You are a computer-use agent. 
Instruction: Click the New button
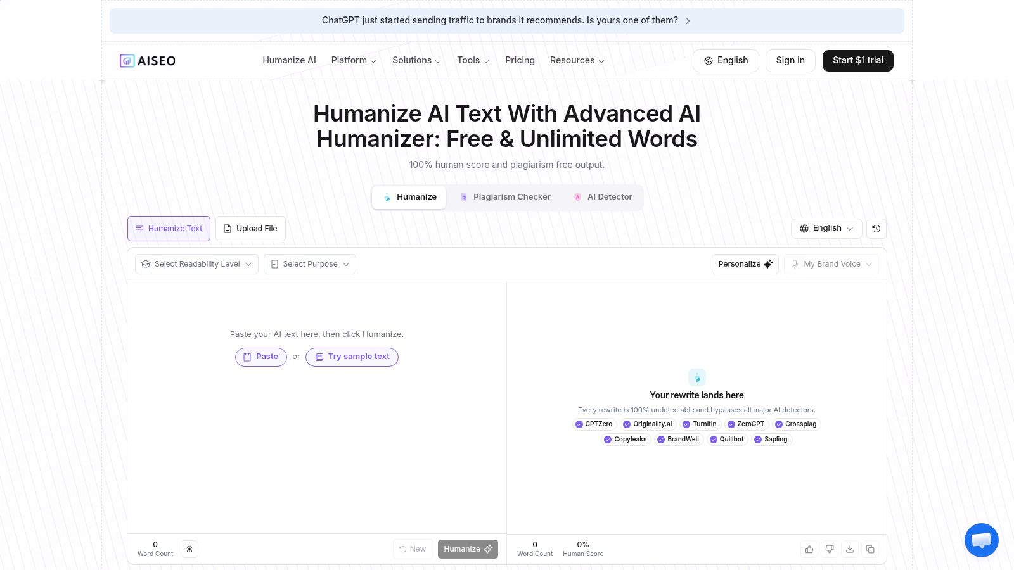click(413, 549)
